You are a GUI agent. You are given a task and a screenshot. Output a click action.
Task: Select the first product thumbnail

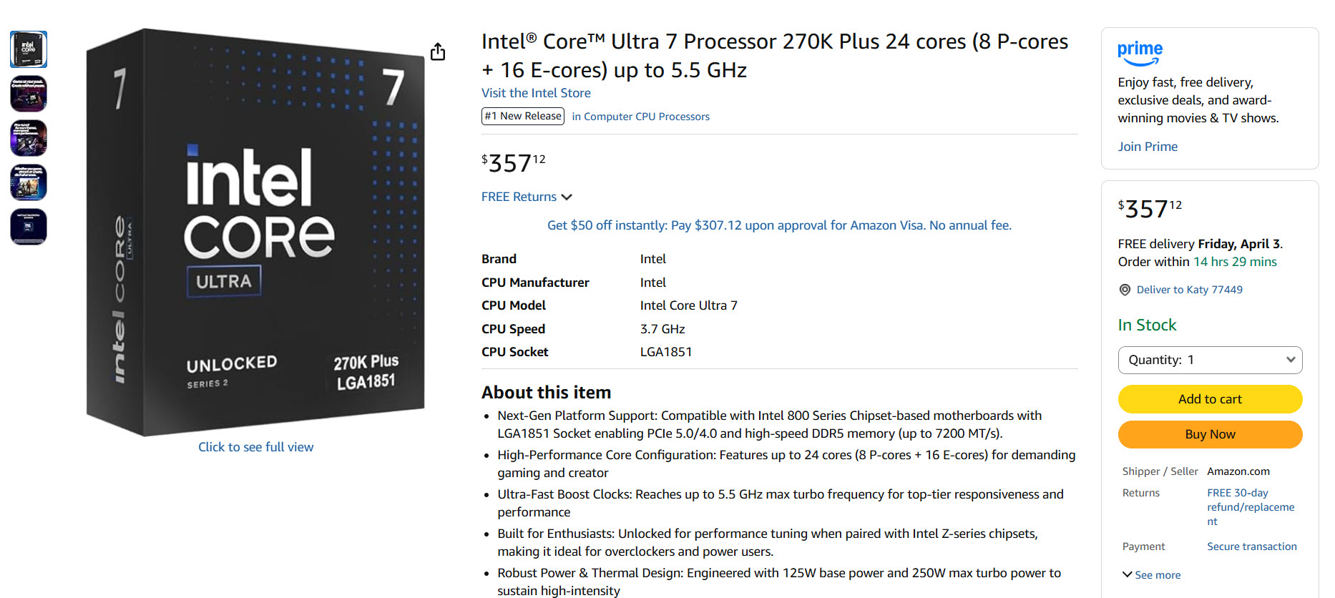[x=28, y=49]
